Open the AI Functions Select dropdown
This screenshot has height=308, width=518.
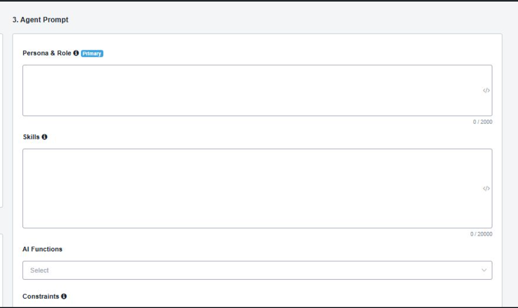pos(257,270)
